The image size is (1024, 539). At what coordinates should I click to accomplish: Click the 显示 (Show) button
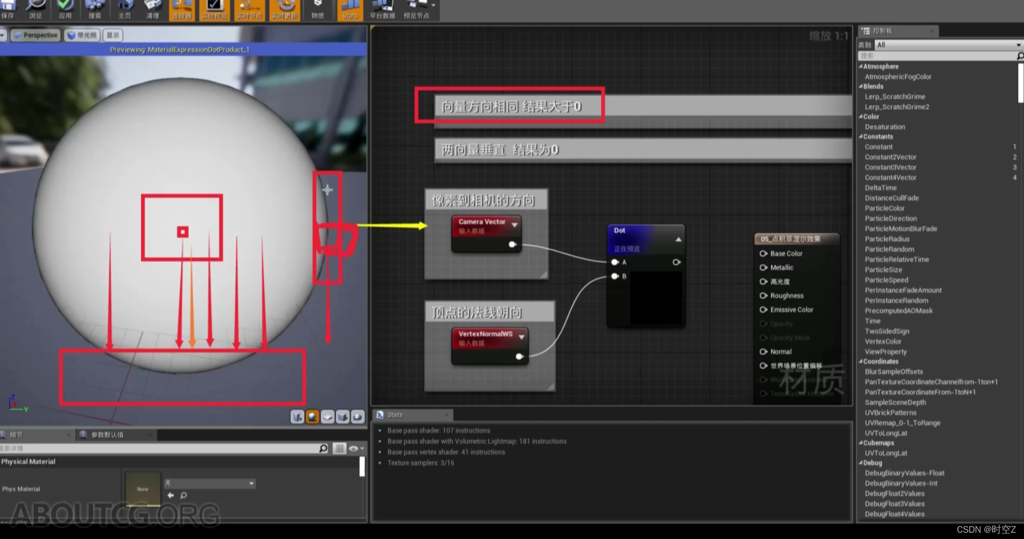tap(112, 35)
